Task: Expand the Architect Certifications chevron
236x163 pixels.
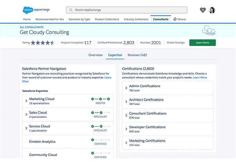Action: click(x=126, y=102)
